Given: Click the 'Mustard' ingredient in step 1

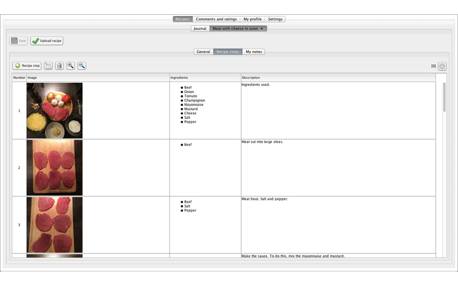Looking at the screenshot, I should 191,109.
